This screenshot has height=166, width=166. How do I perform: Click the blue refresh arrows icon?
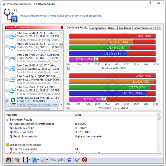coord(69,160)
